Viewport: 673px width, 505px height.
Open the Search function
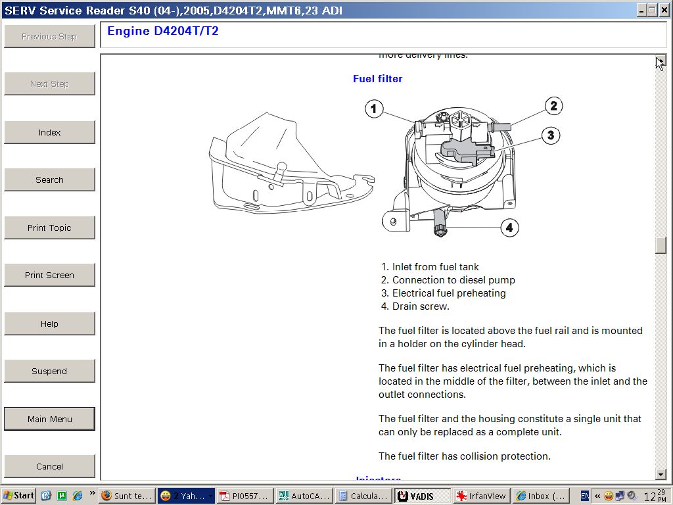[49, 180]
